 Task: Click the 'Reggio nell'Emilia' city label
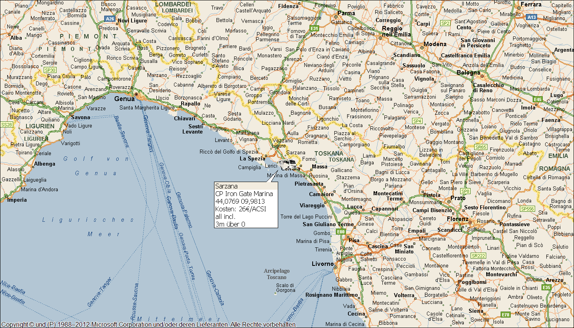(396, 31)
